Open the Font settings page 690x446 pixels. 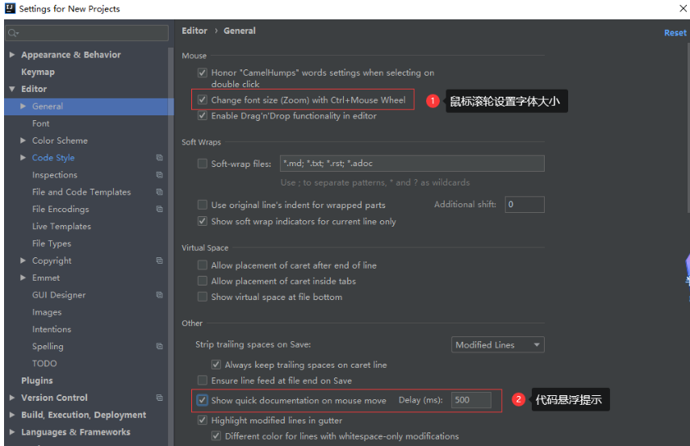coord(40,123)
